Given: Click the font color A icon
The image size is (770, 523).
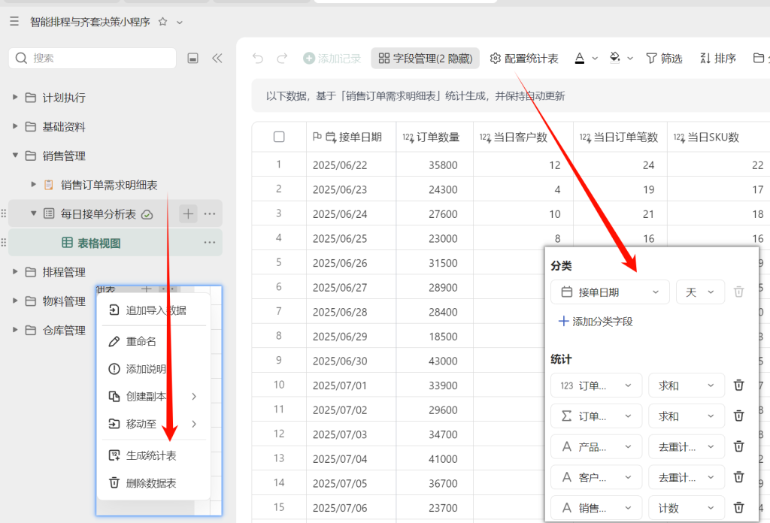Looking at the screenshot, I should (580, 59).
